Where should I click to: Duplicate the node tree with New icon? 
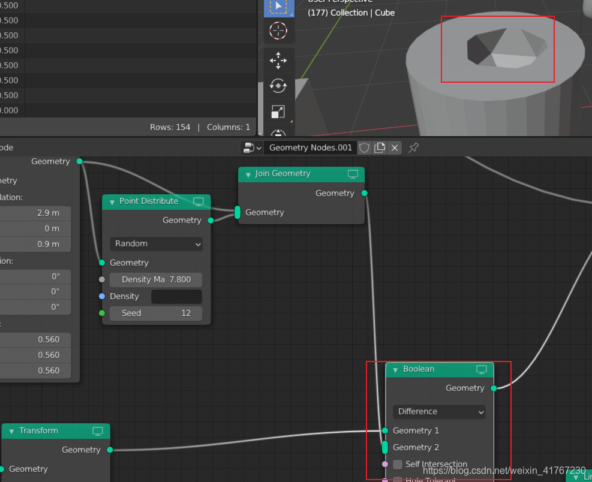coord(380,147)
